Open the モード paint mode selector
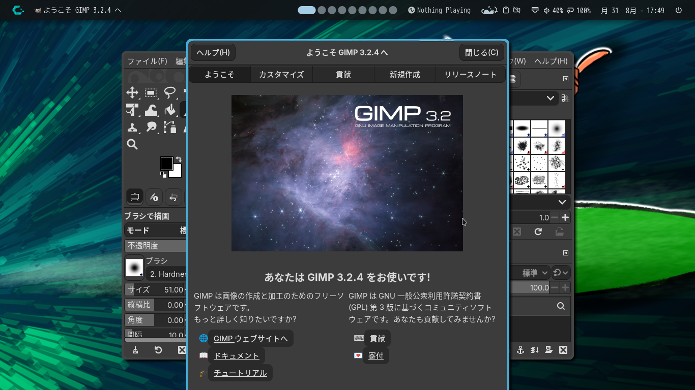This screenshot has width=695, height=390. coord(156,230)
